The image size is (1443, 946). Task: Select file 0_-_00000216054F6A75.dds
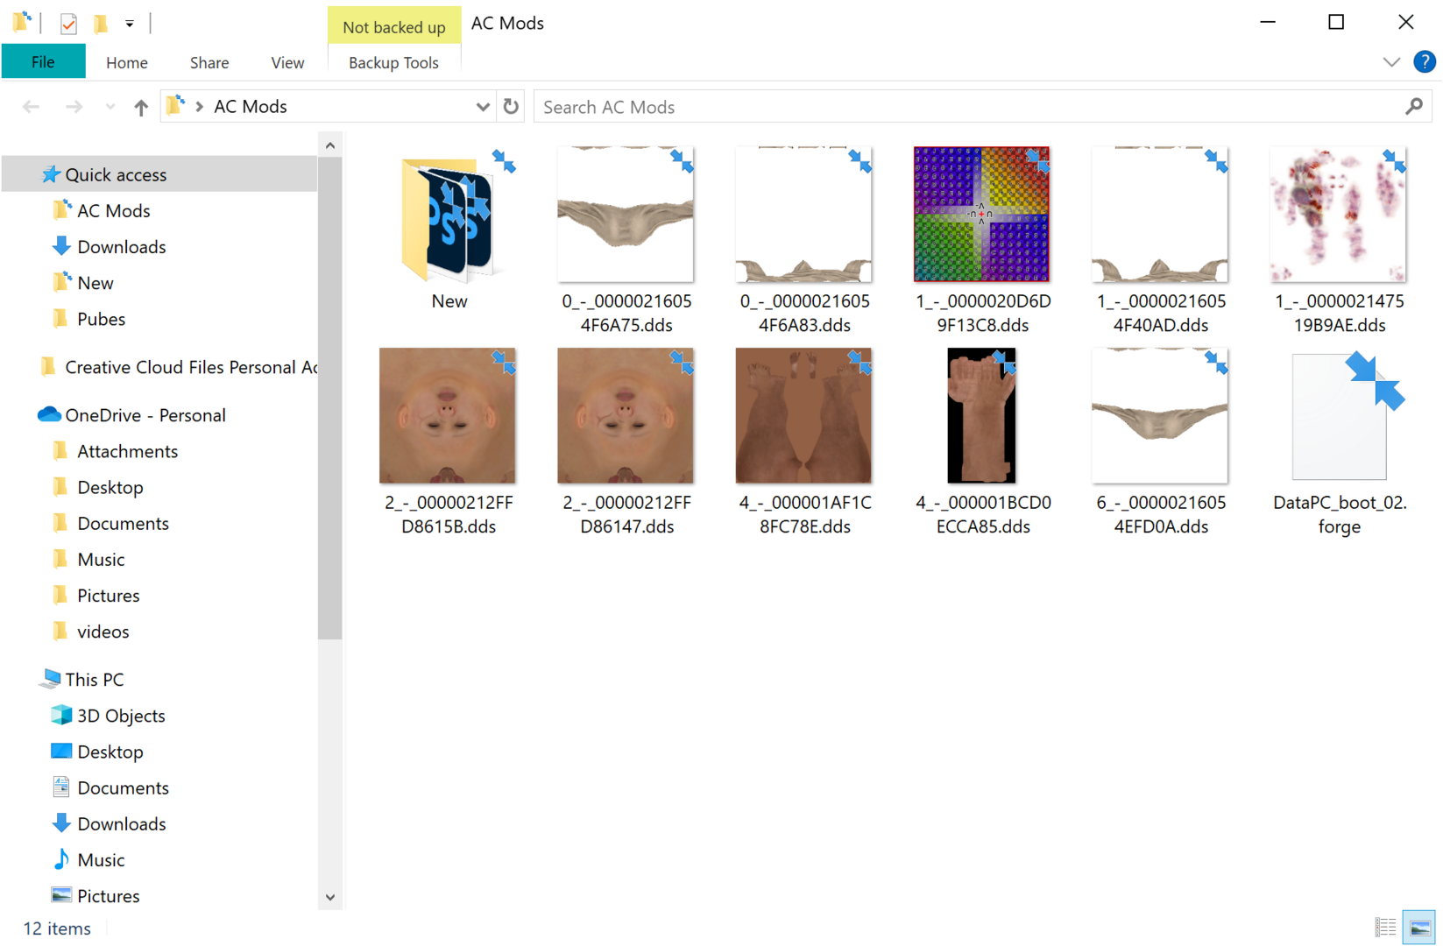(626, 241)
